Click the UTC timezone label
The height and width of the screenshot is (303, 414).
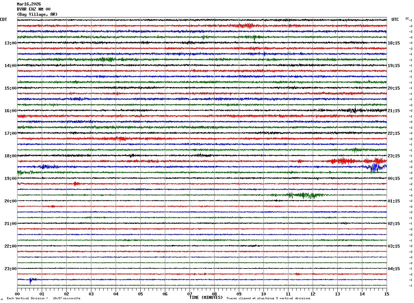[x=395, y=19]
